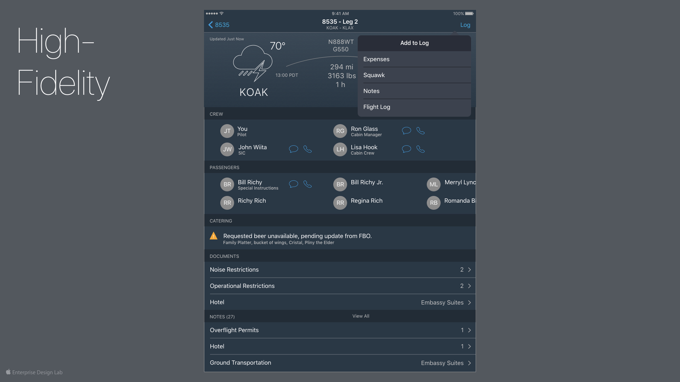Viewport: 680px width, 382px height.
Task: Tap the phone icon beside John Wiita
Action: click(307, 149)
